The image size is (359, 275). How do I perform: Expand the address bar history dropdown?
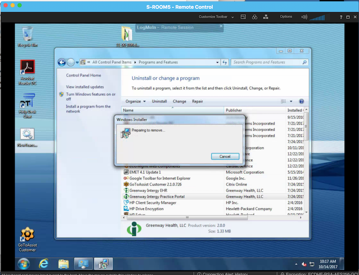click(217, 62)
